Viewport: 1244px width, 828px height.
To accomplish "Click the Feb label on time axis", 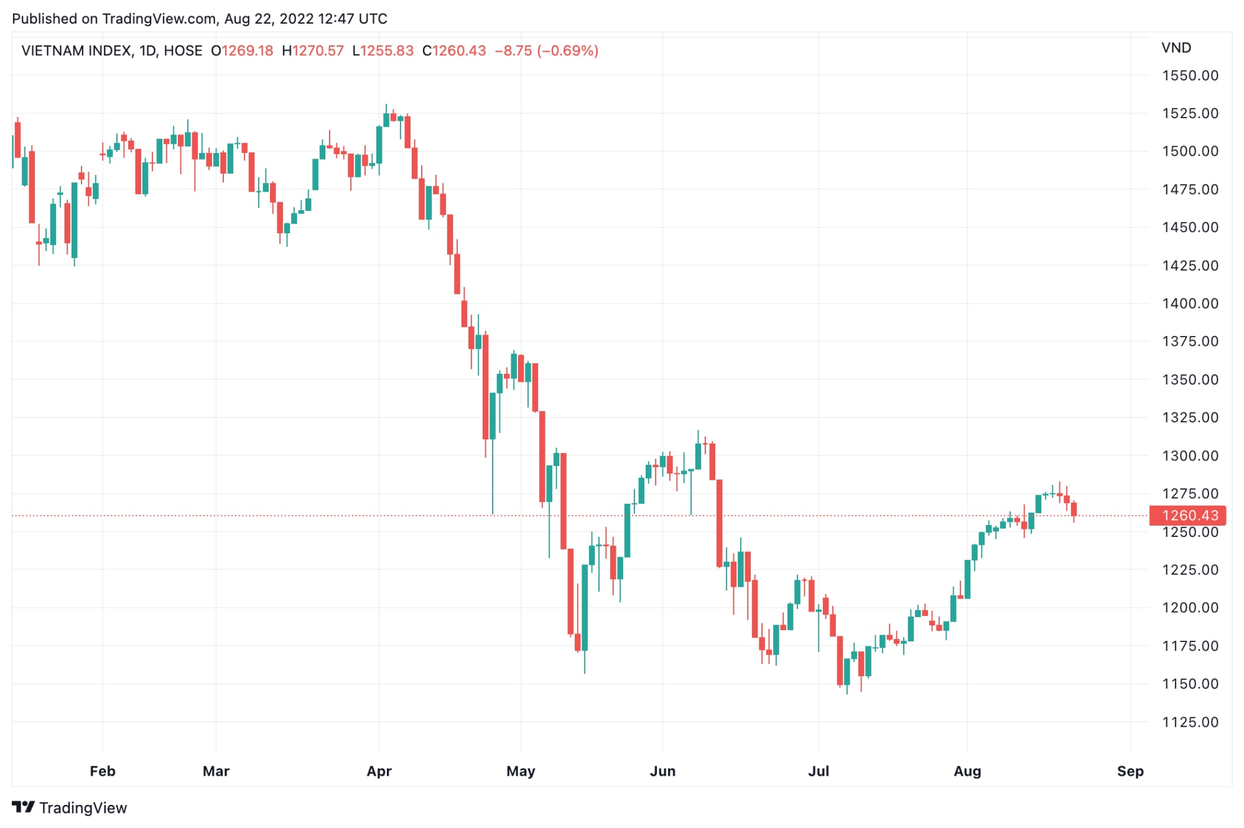I will pos(103,771).
